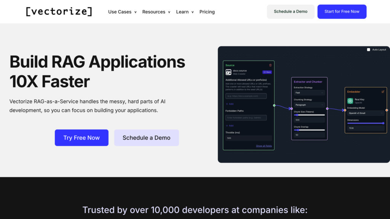390x219 pixels.
Task: Click the Throttle (ms) input field
Action: coord(248,138)
